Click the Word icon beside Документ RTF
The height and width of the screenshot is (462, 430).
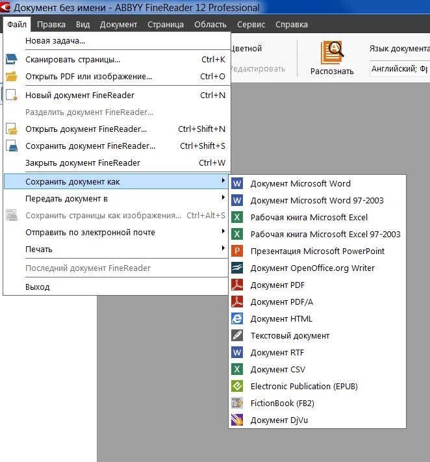pos(237,352)
